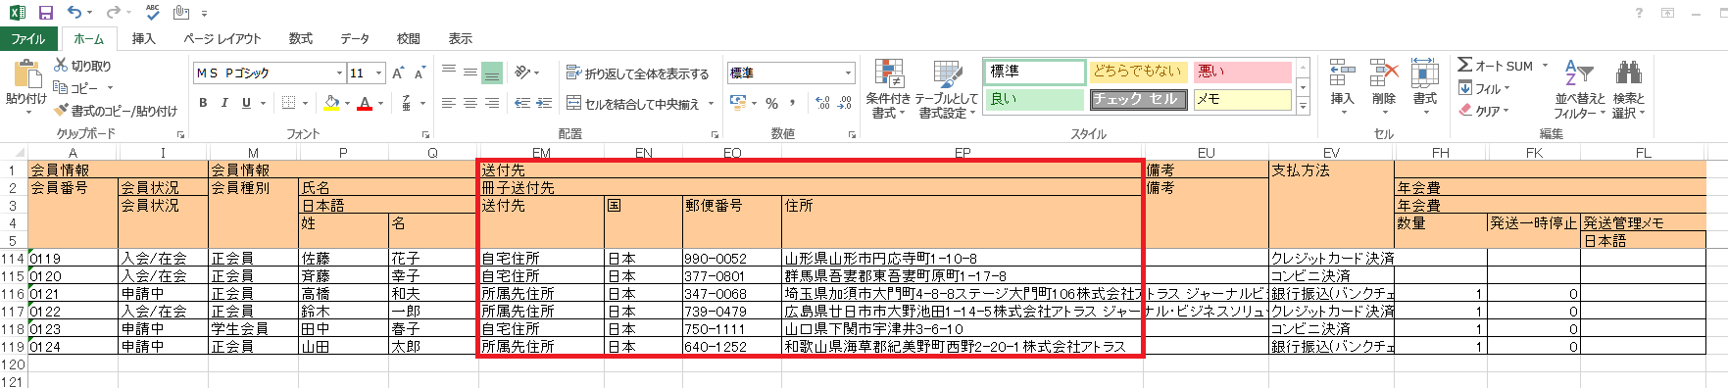Toggle Italic formatting
This screenshot has height=388, width=1728.
224,103
